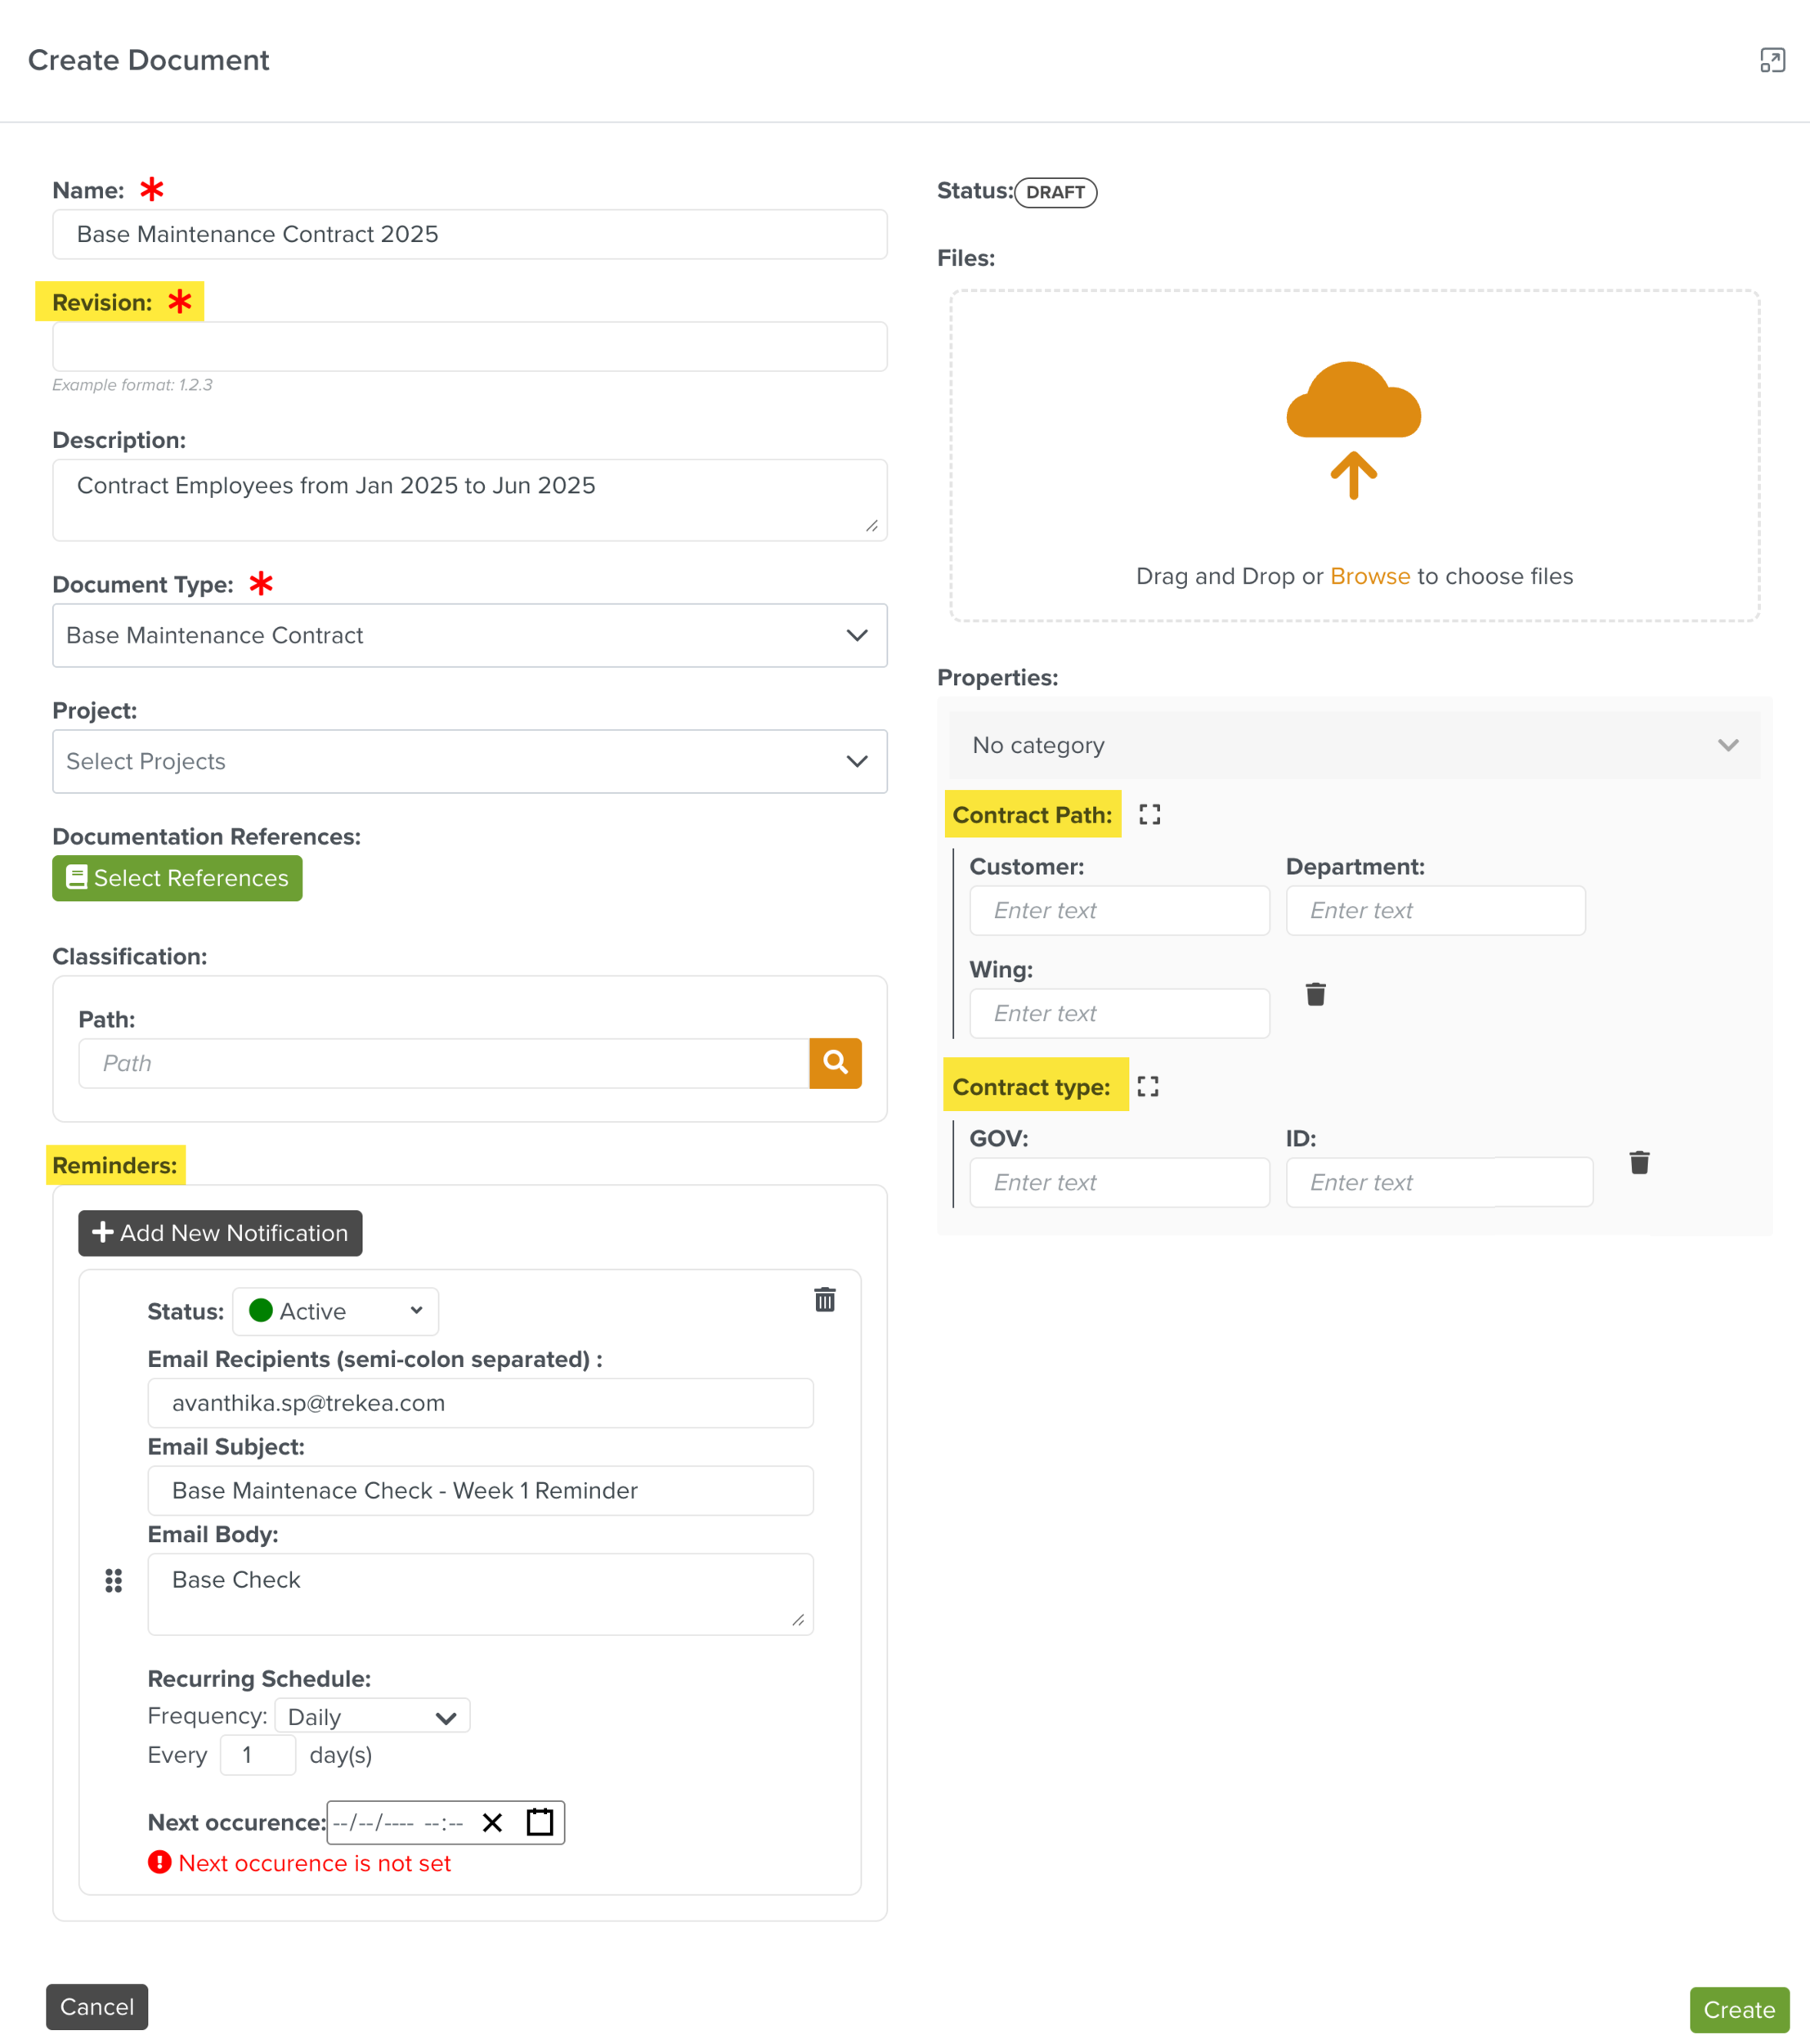Viewport: 1810px width, 2044px height.
Task: Expand Contract Path with fullscreen icon
Action: tap(1150, 815)
